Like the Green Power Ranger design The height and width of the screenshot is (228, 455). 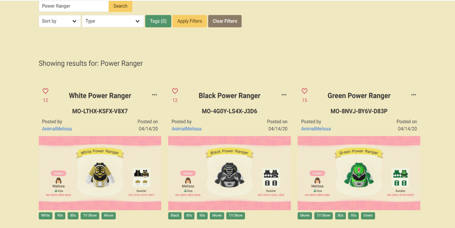[304, 91]
